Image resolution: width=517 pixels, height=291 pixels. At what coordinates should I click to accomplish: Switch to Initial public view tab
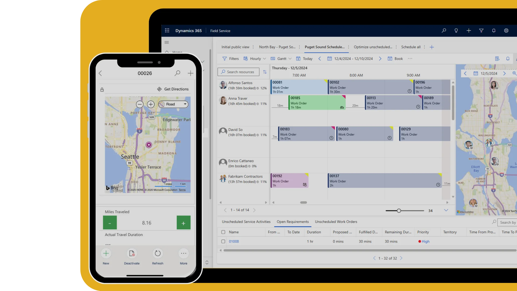[x=235, y=47]
